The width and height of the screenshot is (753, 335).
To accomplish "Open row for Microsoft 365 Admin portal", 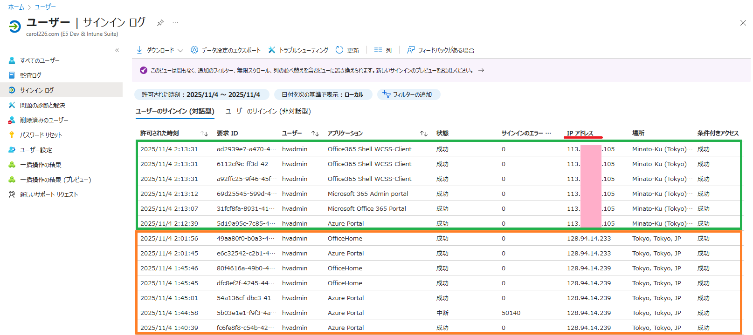I will coord(438,194).
